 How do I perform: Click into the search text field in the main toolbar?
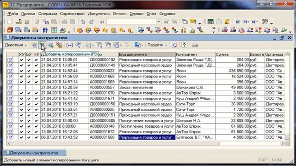131,22
